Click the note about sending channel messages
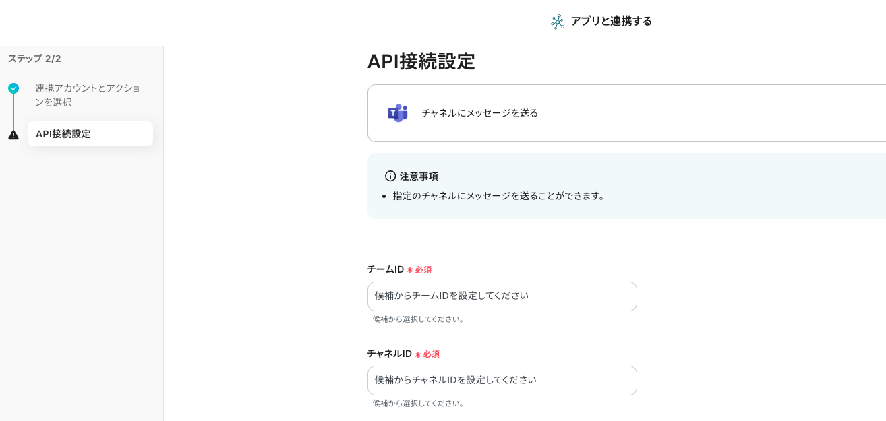Image resolution: width=886 pixels, height=421 pixels. (x=500, y=195)
